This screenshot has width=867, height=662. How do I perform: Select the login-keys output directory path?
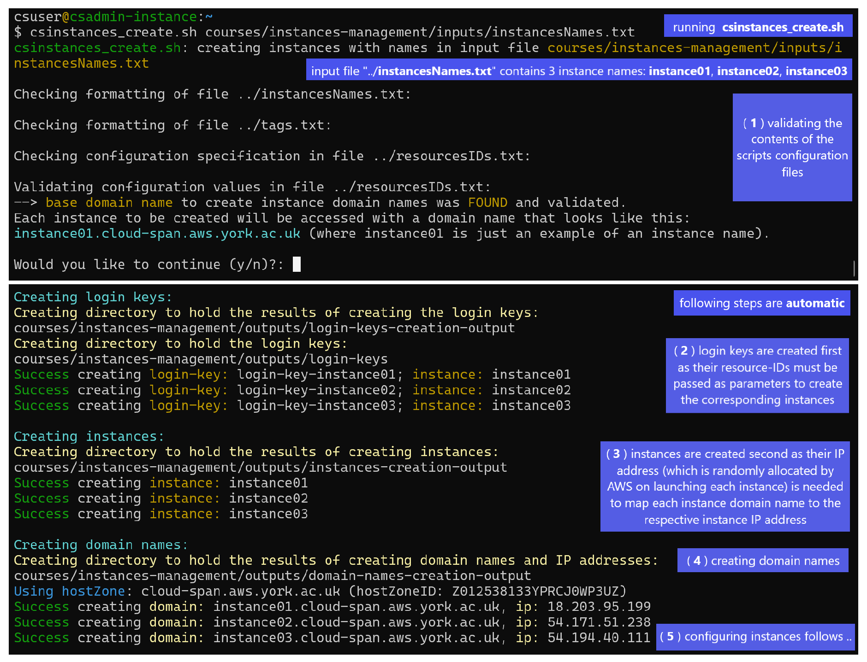coord(200,359)
